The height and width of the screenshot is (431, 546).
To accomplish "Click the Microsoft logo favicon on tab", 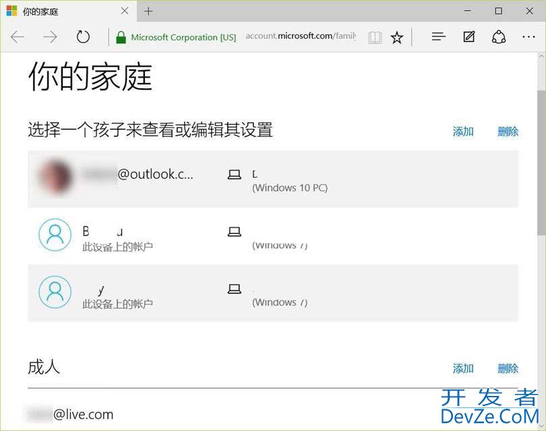I will point(11,11).
